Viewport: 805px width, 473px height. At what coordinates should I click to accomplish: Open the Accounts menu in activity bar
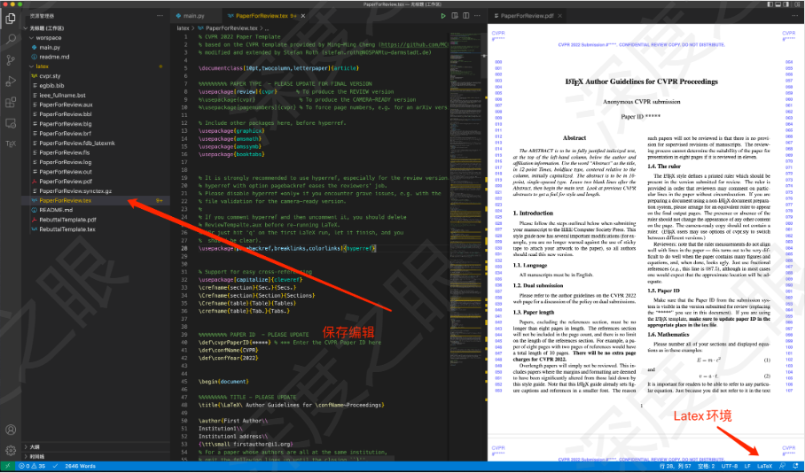point(11,430)
